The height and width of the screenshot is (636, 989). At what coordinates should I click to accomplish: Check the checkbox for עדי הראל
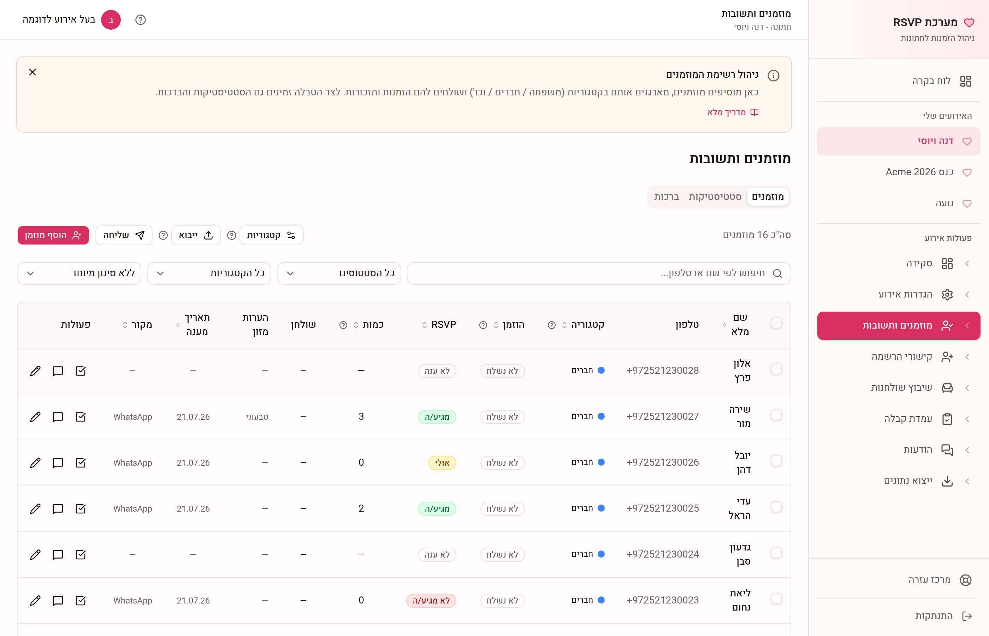point(776,506)
